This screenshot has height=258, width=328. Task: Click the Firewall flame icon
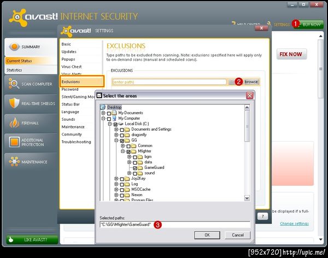pos(14,122)
